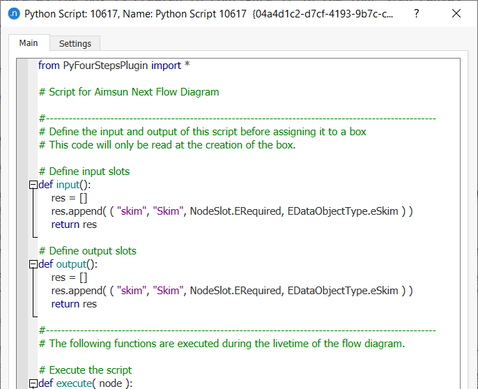Click the 'from PyFourStepsPlugin import *' line
The image size is (478, 389).
point(114,66)
